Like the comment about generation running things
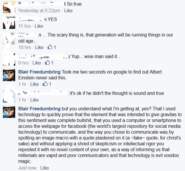 pyautogui.click(x=39, y=48)
